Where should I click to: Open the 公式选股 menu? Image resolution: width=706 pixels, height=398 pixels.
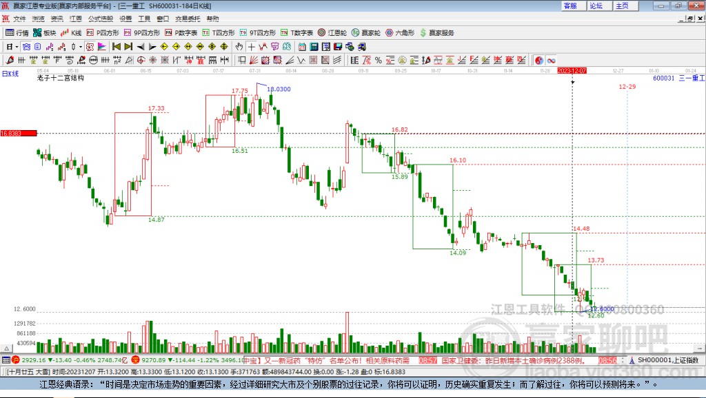(101, 19)
